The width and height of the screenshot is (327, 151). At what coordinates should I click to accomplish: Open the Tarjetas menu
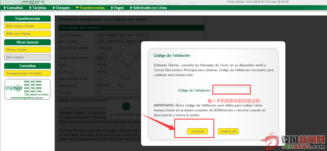(39, 8)
